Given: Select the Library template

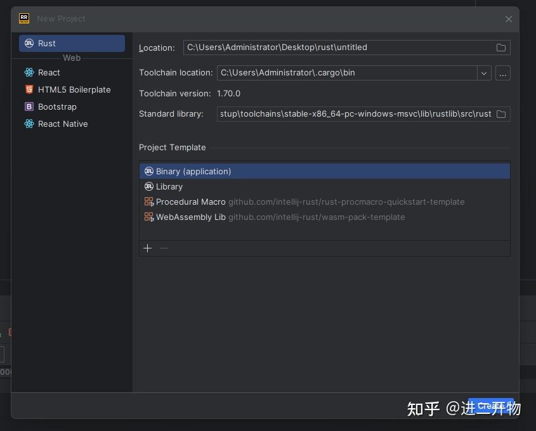Looking at the screenshot, I should click(x=169, y=187).
